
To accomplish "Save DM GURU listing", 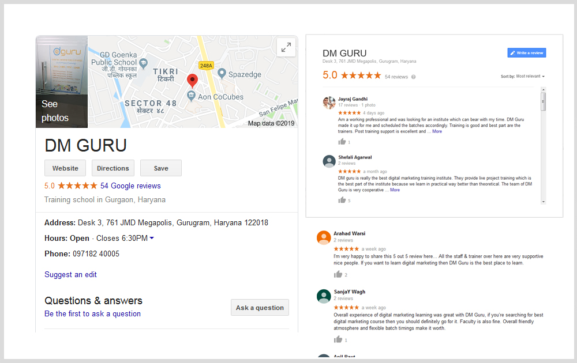I will tap(161, 168).
